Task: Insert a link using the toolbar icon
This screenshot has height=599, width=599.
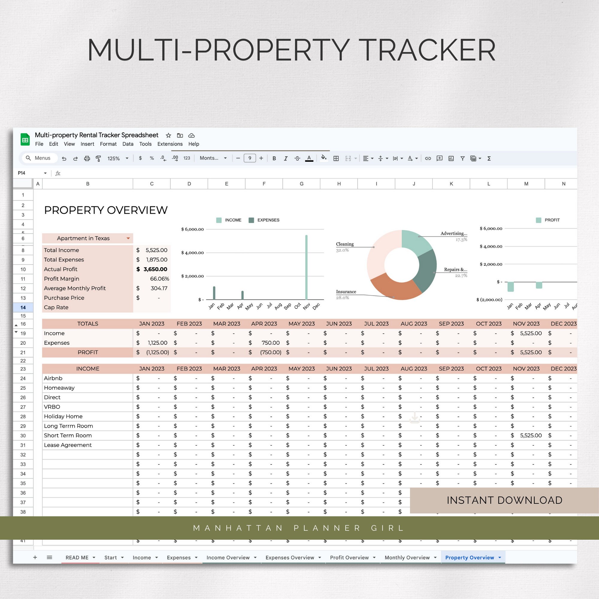Action: point(428,158)
